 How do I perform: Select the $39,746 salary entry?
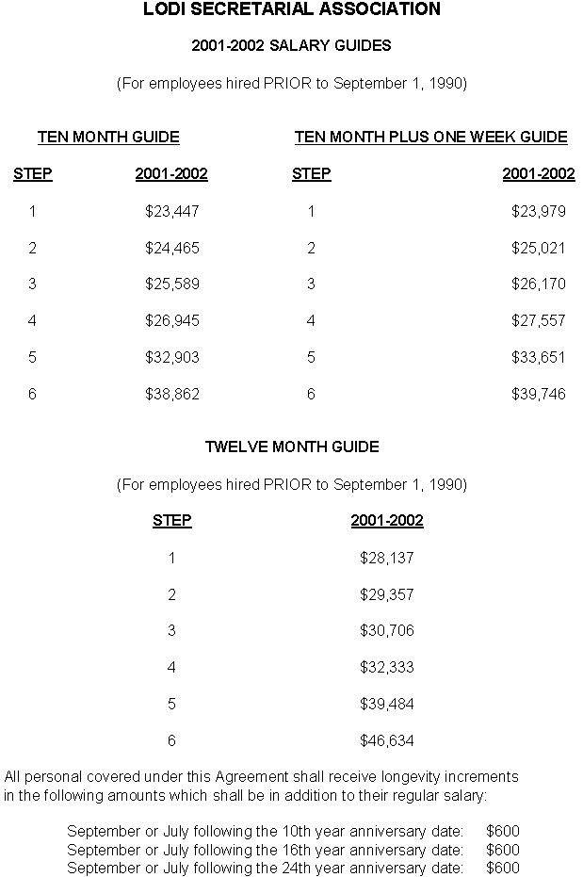(539, 394)
